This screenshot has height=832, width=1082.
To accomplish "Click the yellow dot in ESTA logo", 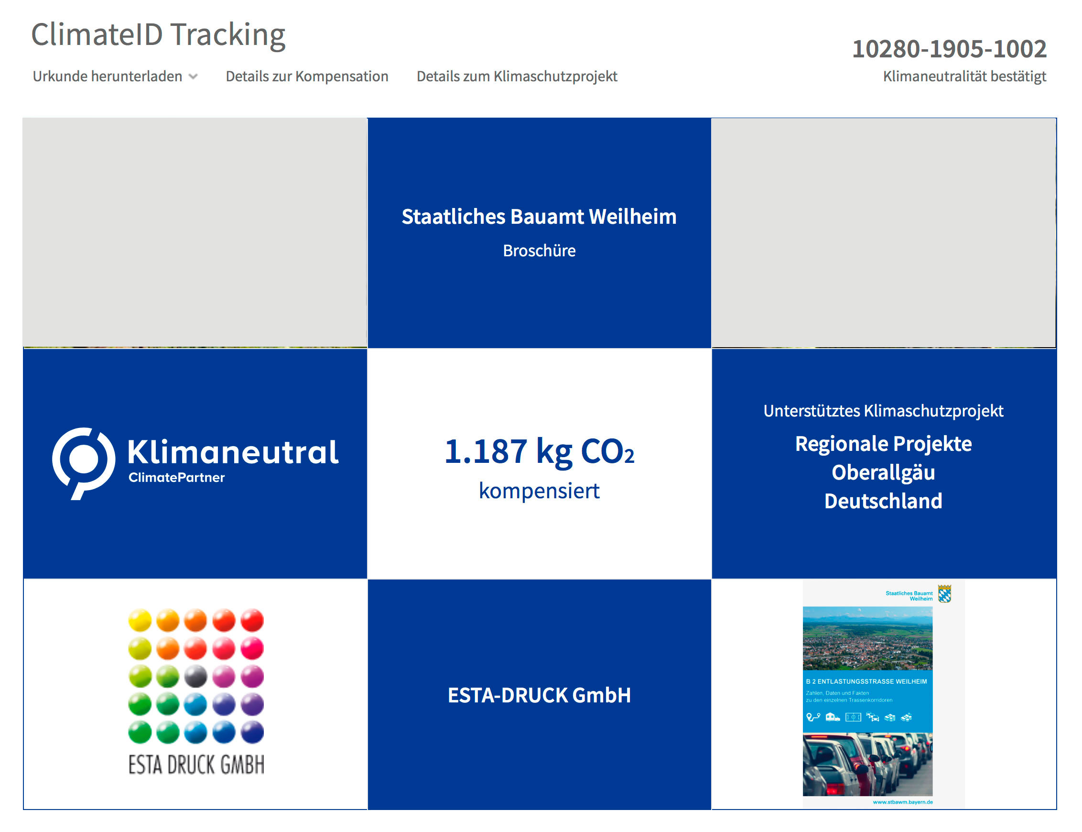I will click(x=140, y=620).
